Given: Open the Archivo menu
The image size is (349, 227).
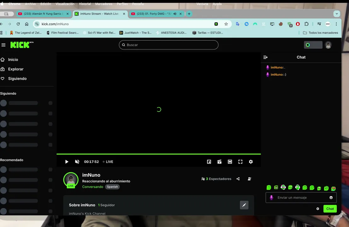Looking at the screenshot, I should coord(30,4).
